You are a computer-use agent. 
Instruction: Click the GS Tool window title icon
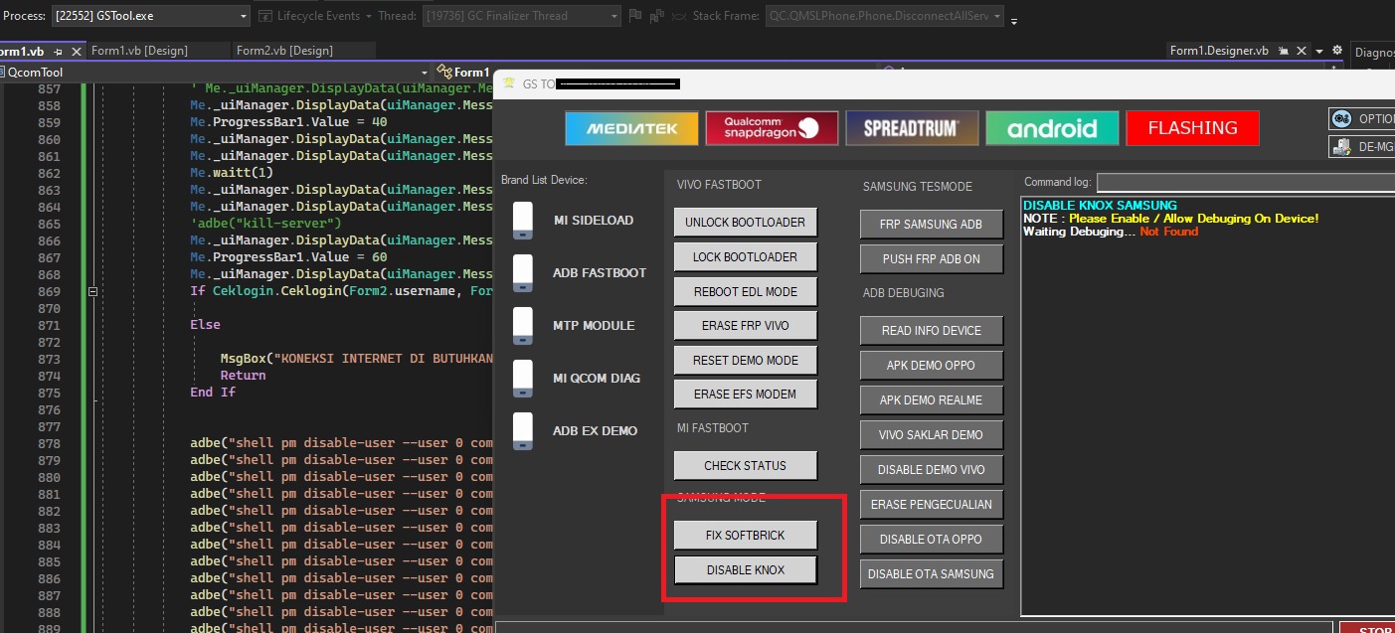(x=509, y=83)
